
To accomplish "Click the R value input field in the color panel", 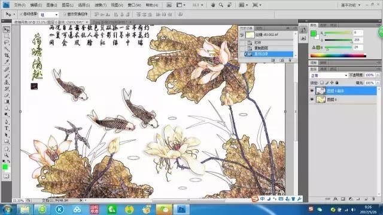I will 358,32.
